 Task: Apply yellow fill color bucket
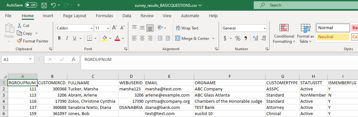click(x=105, y=38)
